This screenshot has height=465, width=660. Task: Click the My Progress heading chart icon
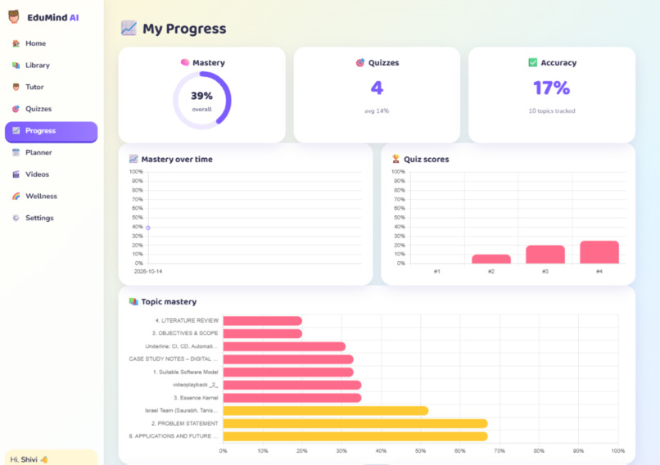pos(129,28)
